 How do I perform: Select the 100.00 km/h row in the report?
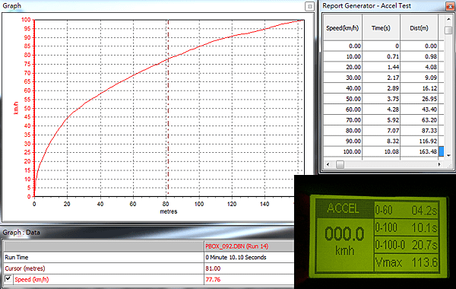click(381, 151)
